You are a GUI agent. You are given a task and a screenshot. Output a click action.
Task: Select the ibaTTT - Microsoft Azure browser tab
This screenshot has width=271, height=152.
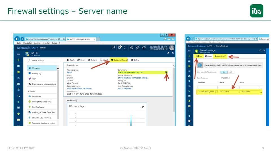(81, 39)
